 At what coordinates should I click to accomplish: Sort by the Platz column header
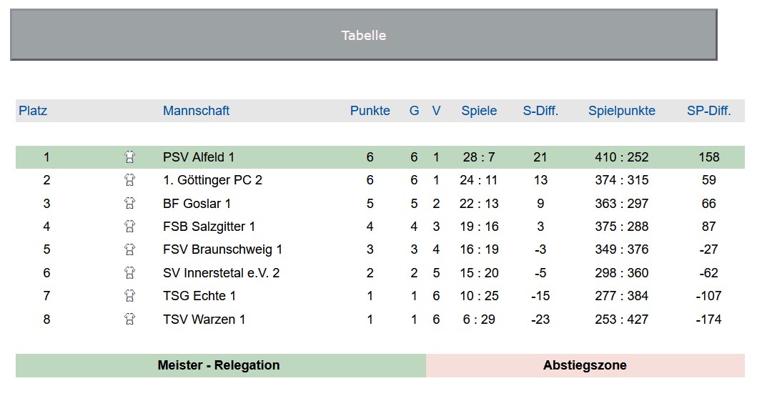tap(33, 111)
